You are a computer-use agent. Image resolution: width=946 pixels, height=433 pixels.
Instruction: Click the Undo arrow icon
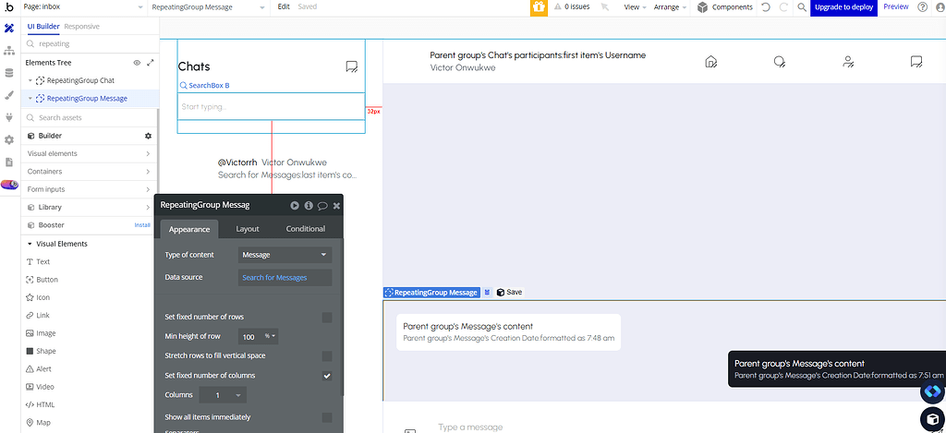point(766,7)
